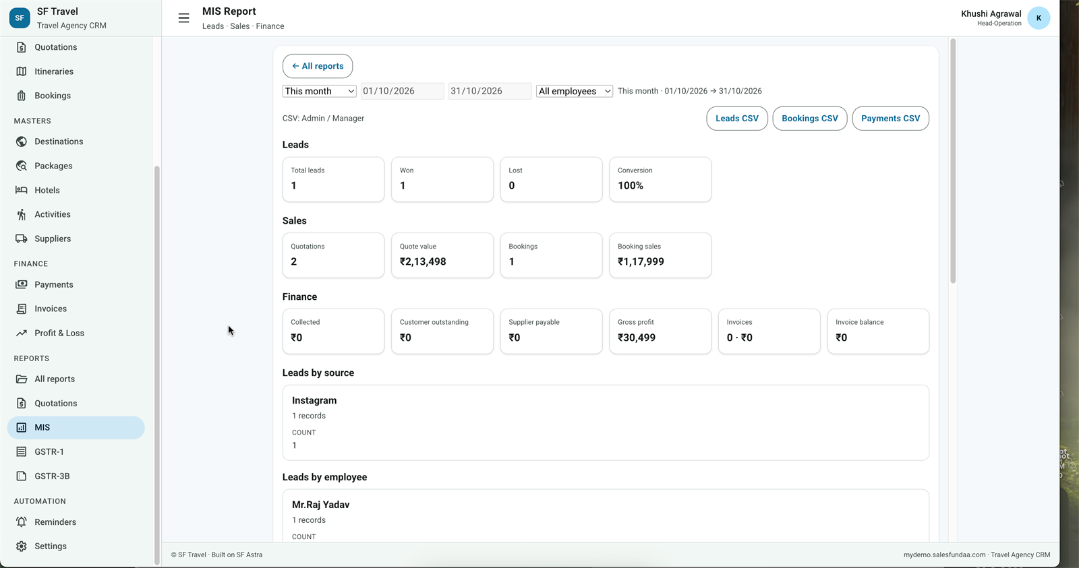Viewport: 1079px width, 568px height.
Task: Download the Leads CSV
Action: [737, 118]
